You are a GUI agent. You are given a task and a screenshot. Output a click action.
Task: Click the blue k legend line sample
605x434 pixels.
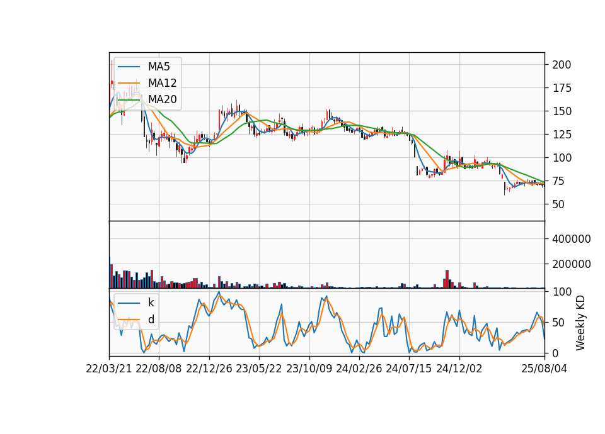pos(129,303)
